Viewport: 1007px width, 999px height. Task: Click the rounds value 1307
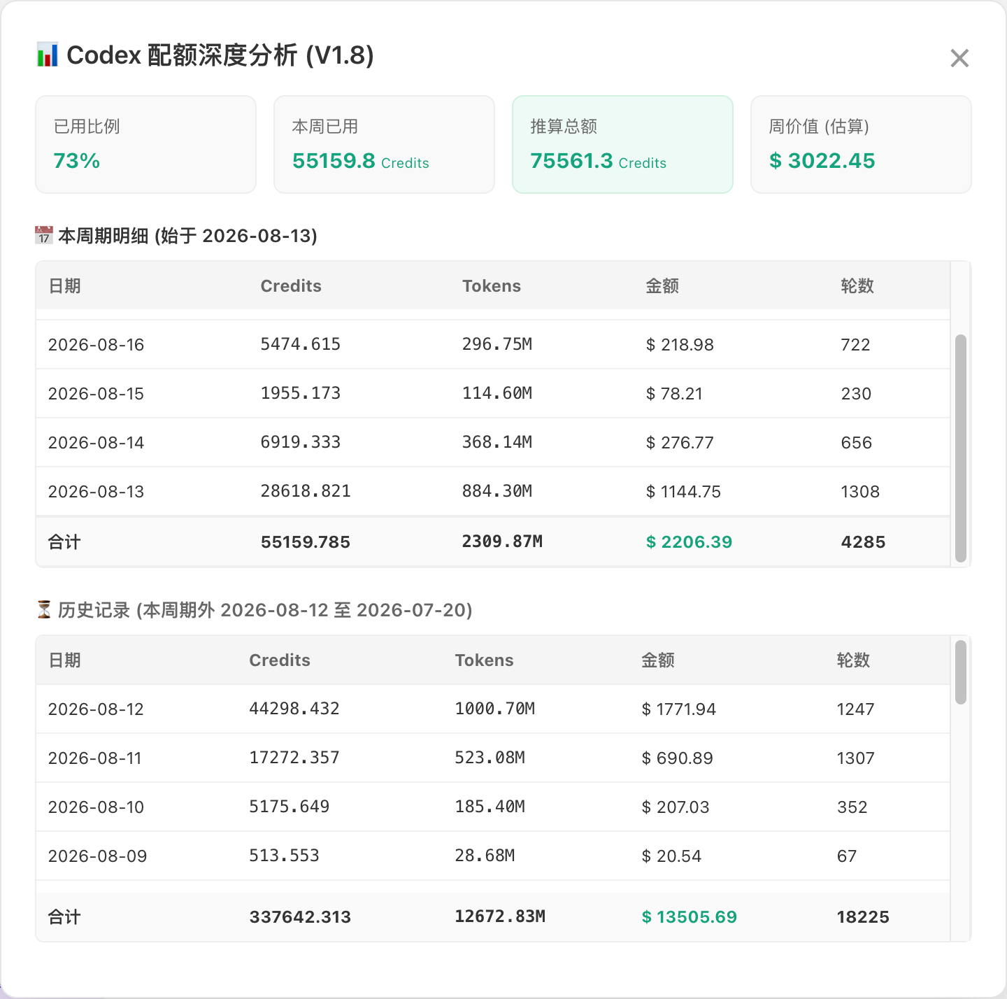(x=856, y=758)
